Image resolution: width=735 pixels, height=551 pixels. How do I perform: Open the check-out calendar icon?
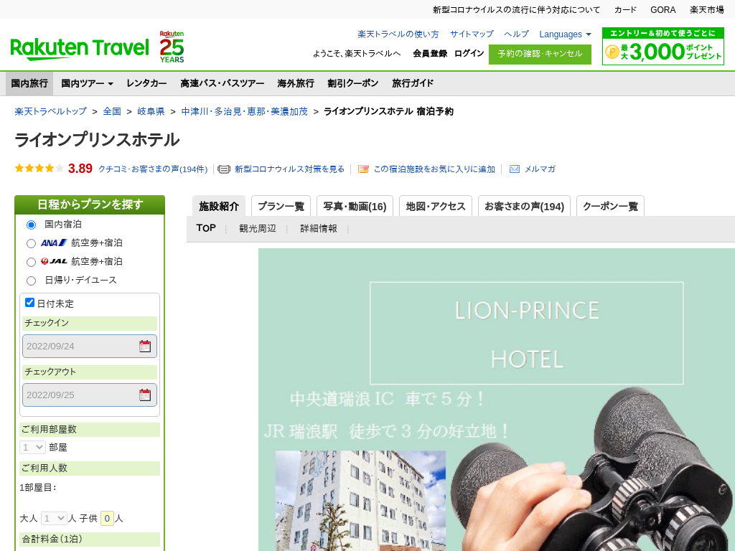pyautogui.click(x=145, y=395)
